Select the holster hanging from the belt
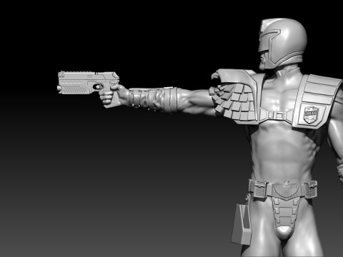This screenshot has height=257, width=343. point(242,223)
